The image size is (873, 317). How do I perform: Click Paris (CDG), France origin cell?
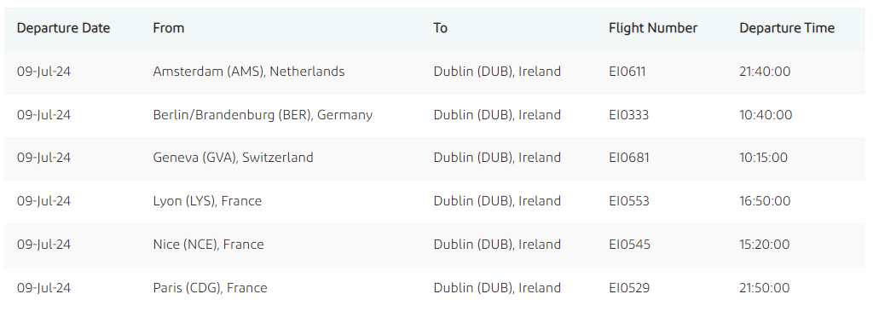pyautogui.click(x=210, y=287)
